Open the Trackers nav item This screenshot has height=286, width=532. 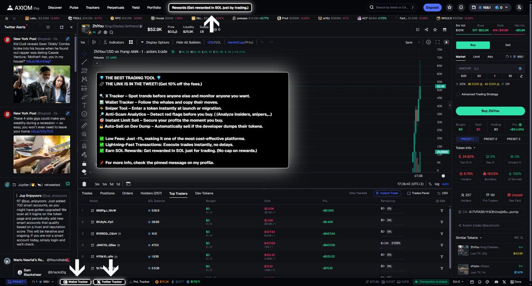coord(93,8)
